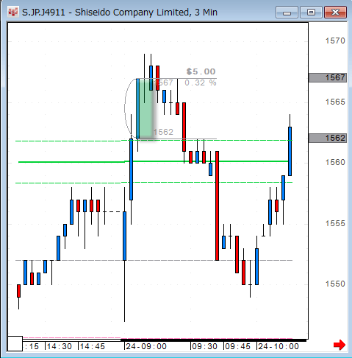Click the highlighted 1562 price marker on axis
This screenshot has width=352, height=358.
click(328, 138)
